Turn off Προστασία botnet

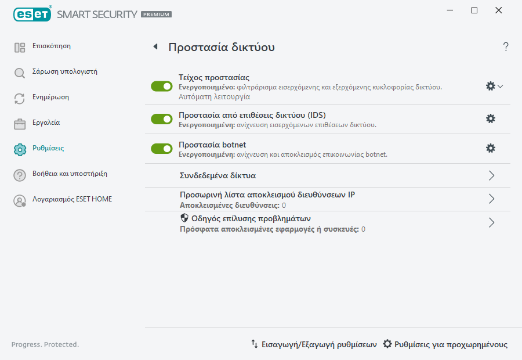162,148
